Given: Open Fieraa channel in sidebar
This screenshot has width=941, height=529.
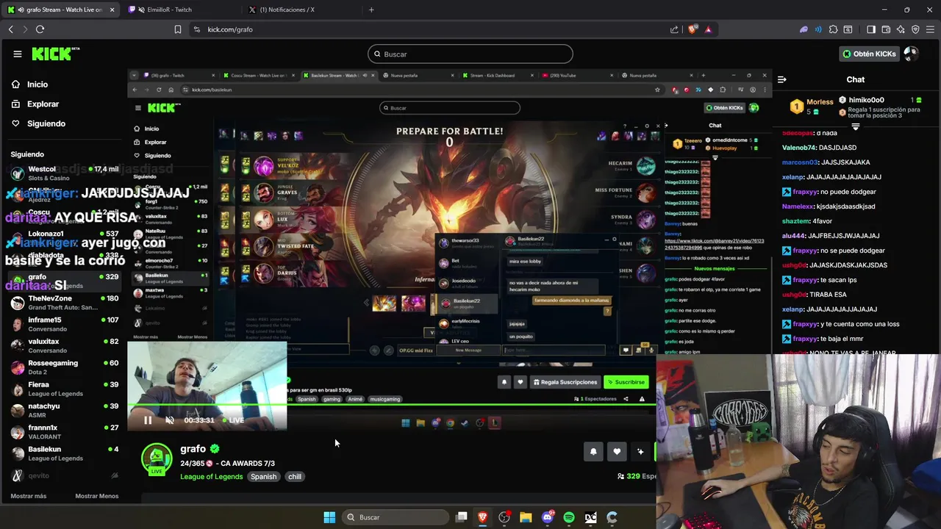Looking at the screenshot, I should click(63, 389).
